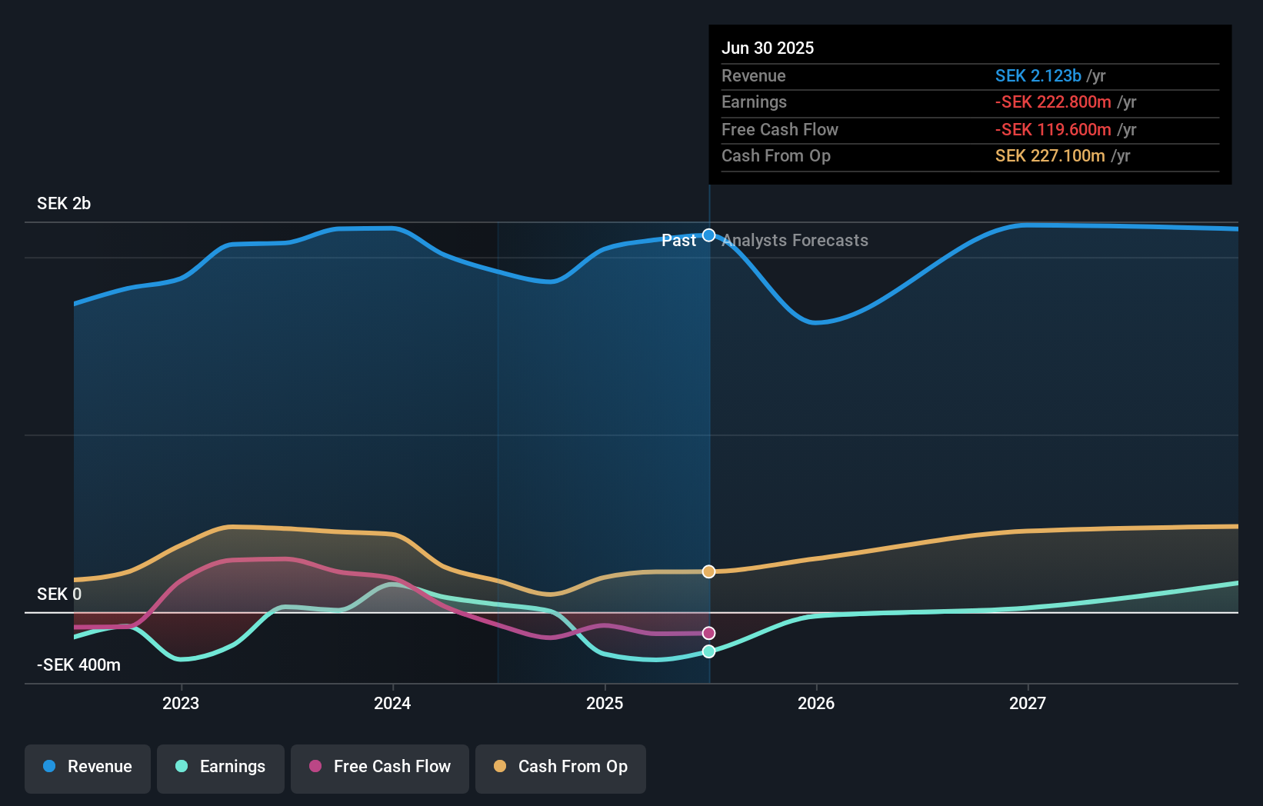Switch to the Past section of the chart
1263x806 pixels.
tap(679, 241)
